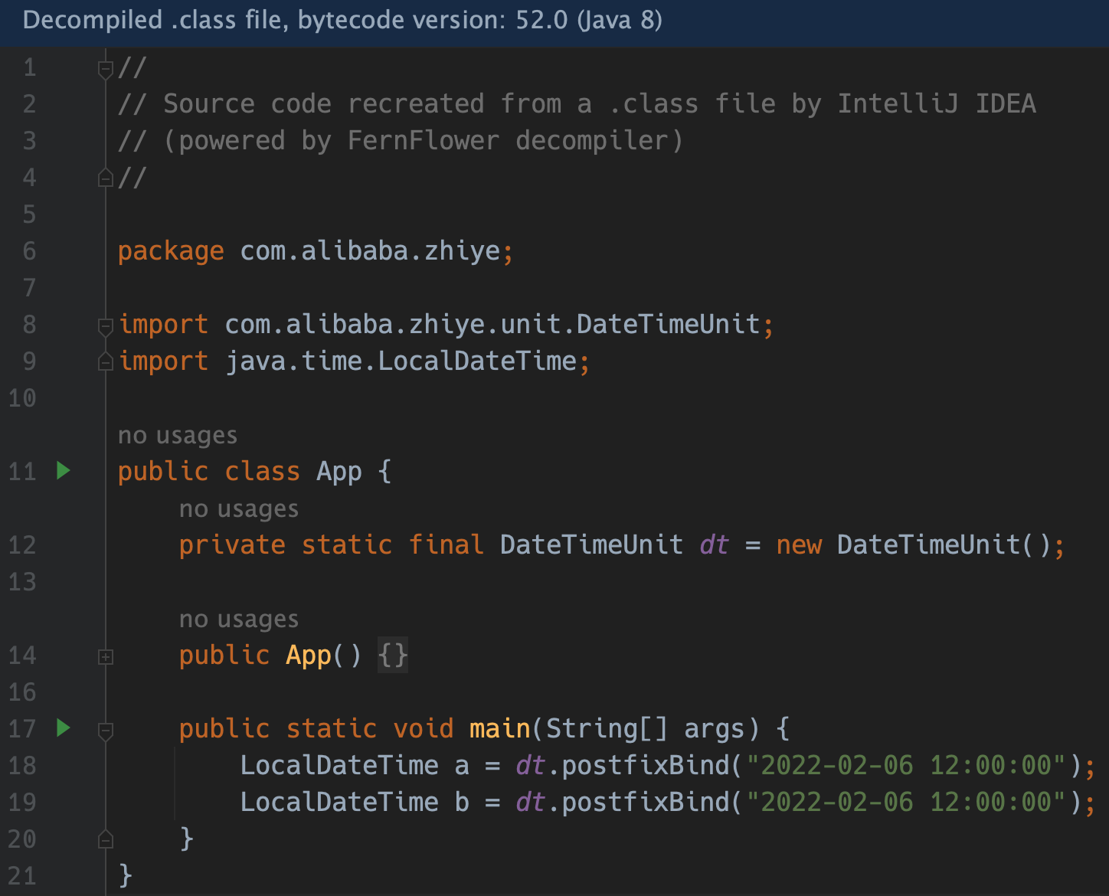
Task: Click LocalDateTime type on line 18
Action: pyautogui.click(x=339, y=765)
